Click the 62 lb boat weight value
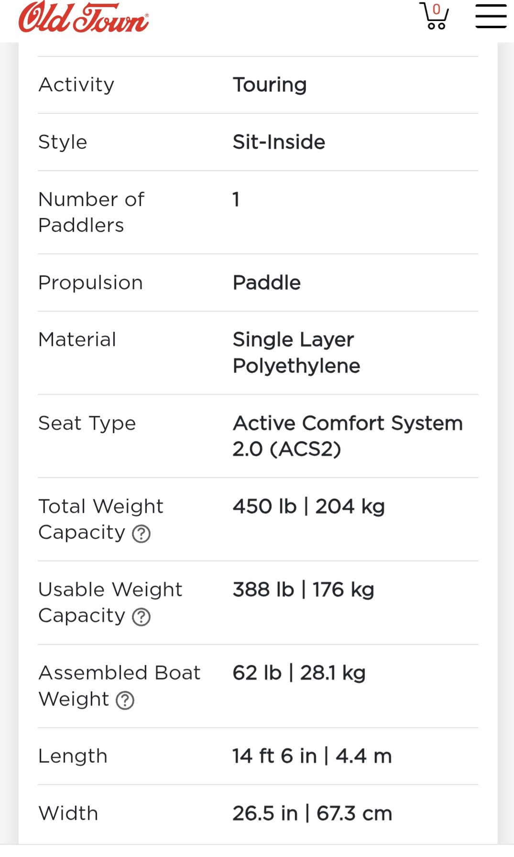Viewport: 514px width, 857px height. [x=299, y=673]
